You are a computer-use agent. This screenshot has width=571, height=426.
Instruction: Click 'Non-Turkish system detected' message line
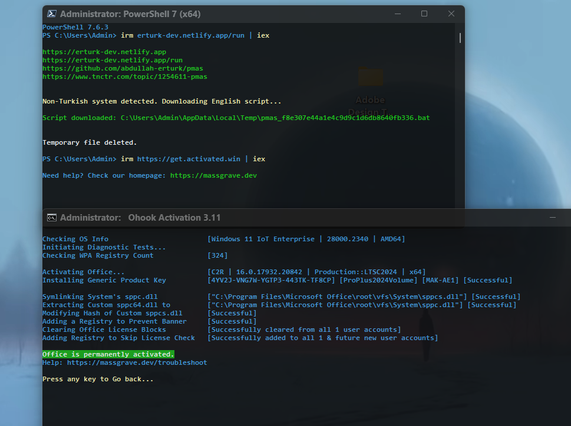161,101
